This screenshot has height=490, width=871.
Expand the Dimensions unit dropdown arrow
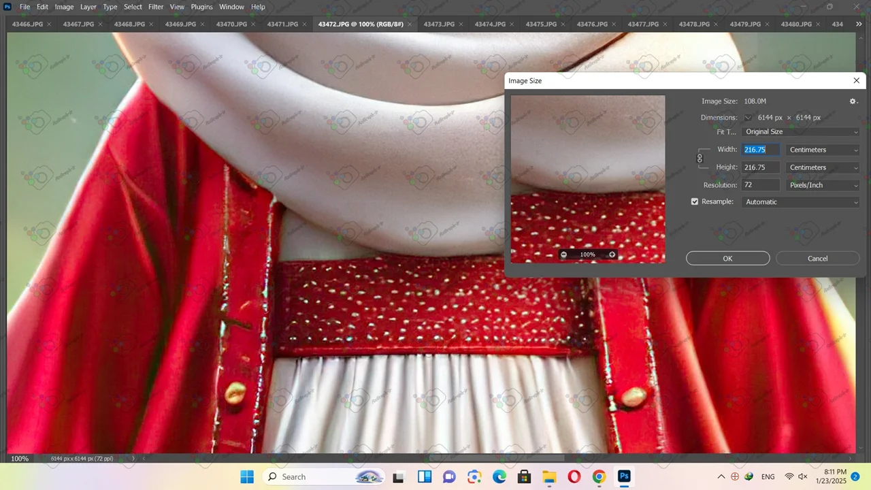coord(748,118)
